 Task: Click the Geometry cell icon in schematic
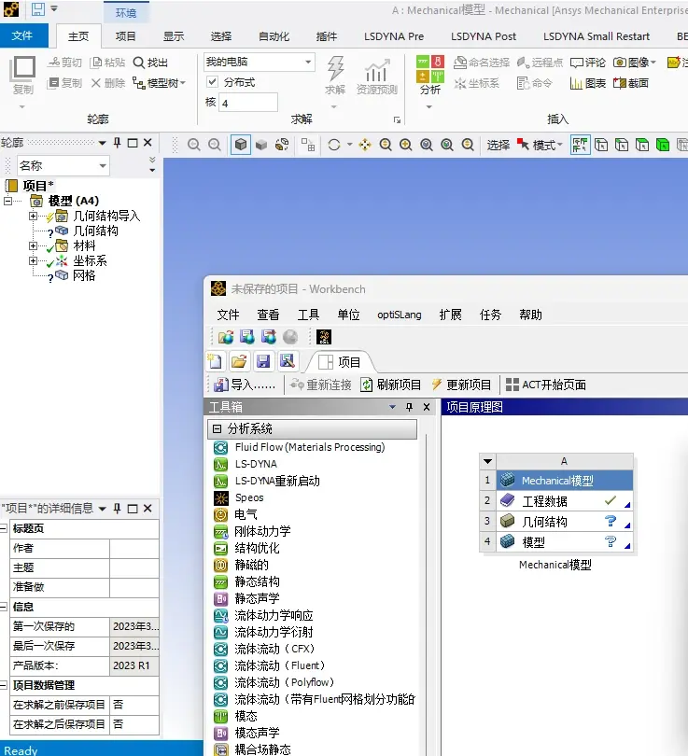pos(507,521)
